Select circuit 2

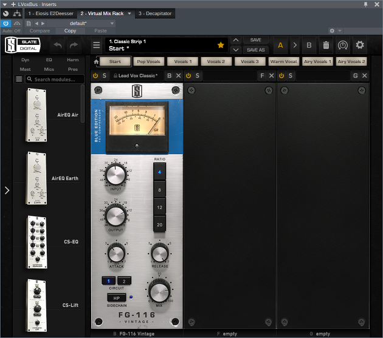click(x=124, y=281)
